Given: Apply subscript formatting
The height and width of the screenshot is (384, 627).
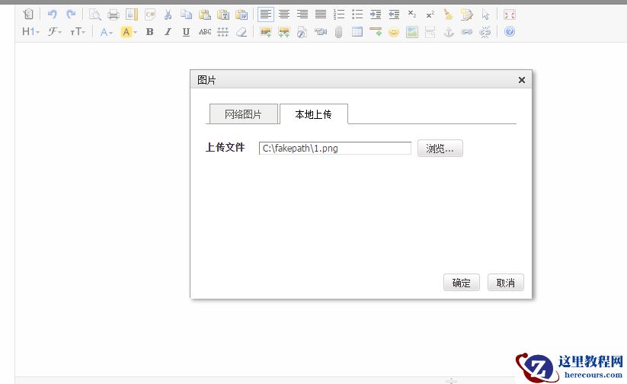Looking at the screenshot, I should pos(412,14).
